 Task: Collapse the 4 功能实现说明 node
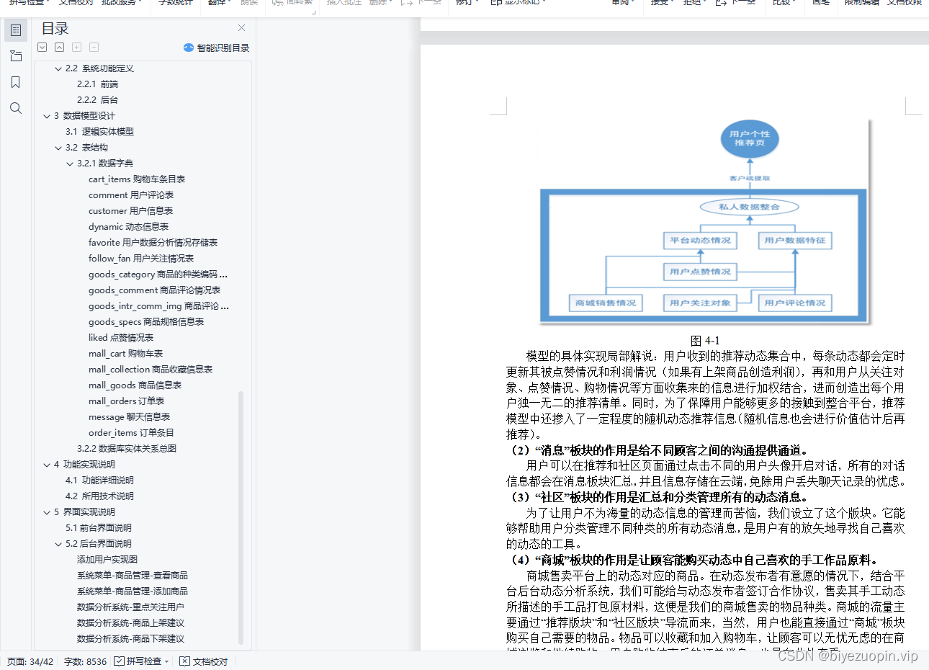tap(47, 465)
